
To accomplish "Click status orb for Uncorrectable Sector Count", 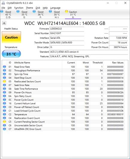I will 4,125.
